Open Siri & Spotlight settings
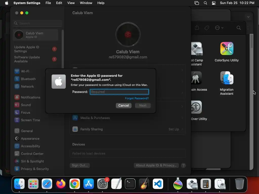The width and height of the screenshot is (259, 194). (x=29, y=161)
